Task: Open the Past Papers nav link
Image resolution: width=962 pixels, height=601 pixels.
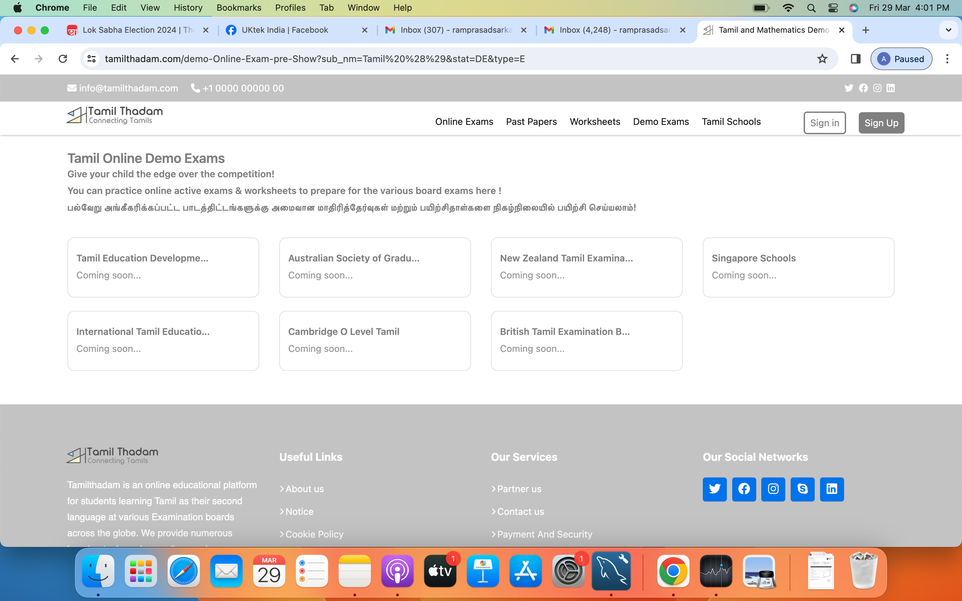Action: tap(531, 122)
